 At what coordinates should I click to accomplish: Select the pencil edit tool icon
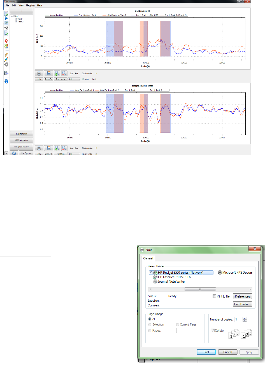click(6, 59)
